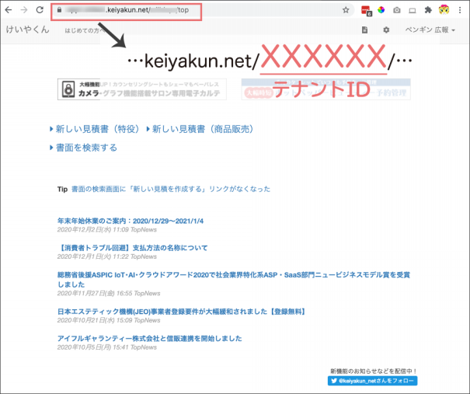Click the laptop screen cast icon

click(413, 11)
